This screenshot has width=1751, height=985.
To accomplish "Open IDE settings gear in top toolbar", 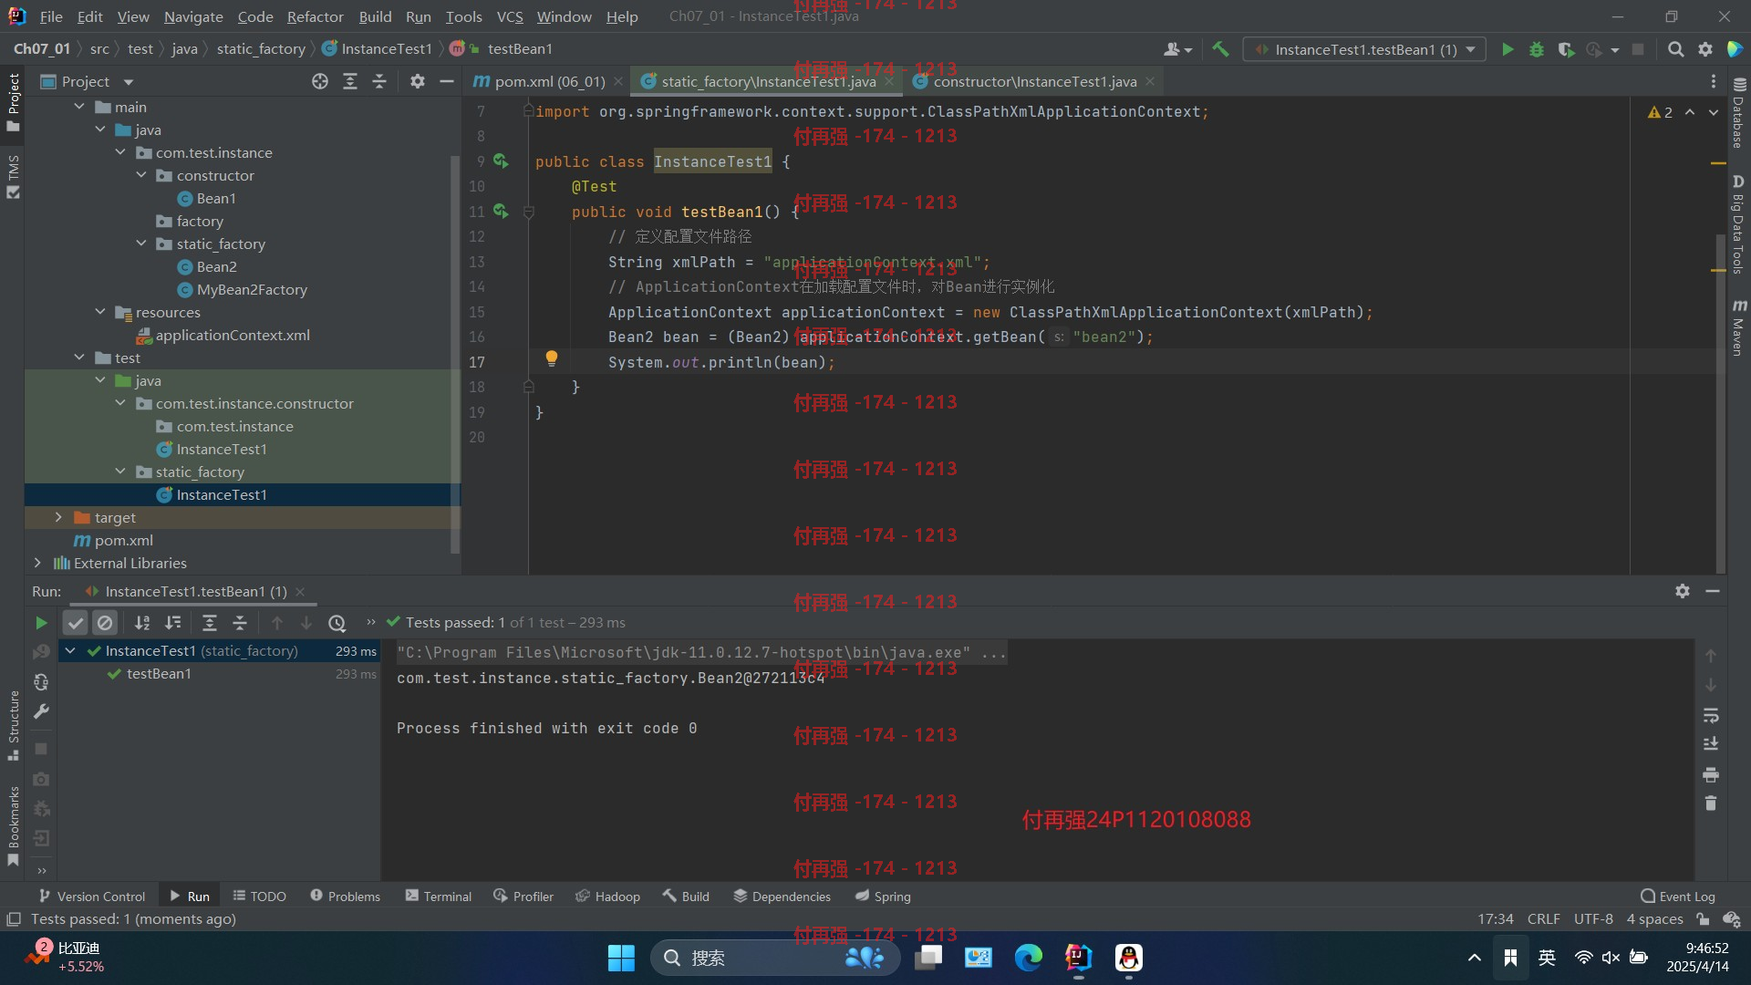I will (1705, 49).
